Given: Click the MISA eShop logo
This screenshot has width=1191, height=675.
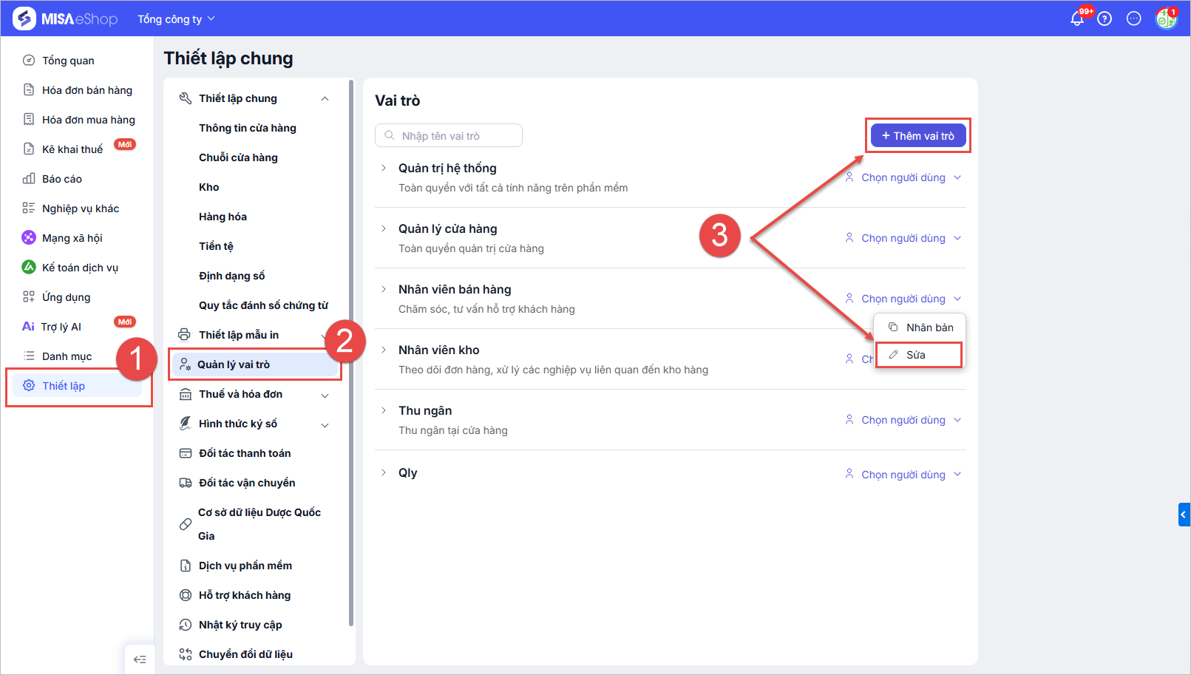Looking at the screenshot, I should [65, 18].
